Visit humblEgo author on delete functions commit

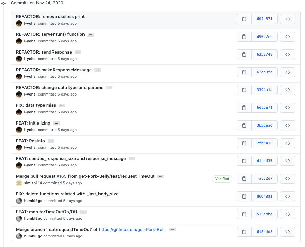(x=33, y=201)
